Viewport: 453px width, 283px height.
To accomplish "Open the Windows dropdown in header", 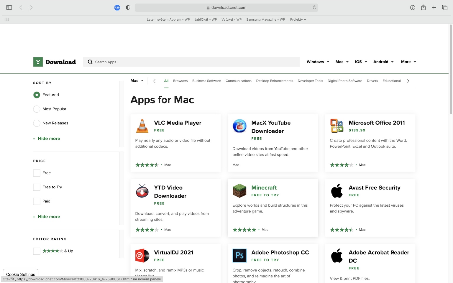I will (x=318, y=62).
